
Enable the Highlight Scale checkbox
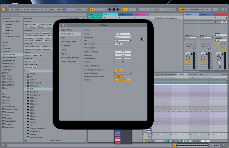pyautogui.click(x=162, y=74)
